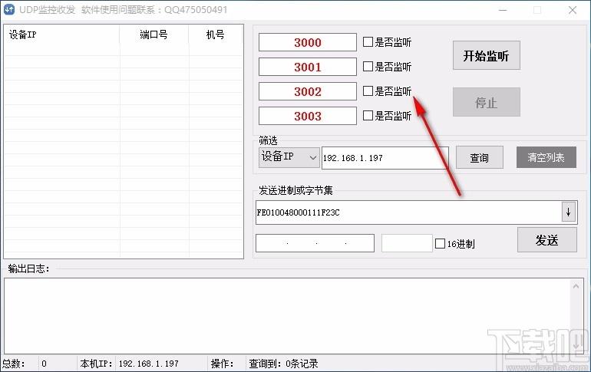Viewport: 591px width, 372px height.
Task: Click the 总数 count value 0
Action: [44, 364]
